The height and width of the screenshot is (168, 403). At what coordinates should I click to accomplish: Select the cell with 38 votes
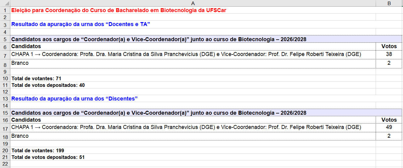tap(389, 54)
